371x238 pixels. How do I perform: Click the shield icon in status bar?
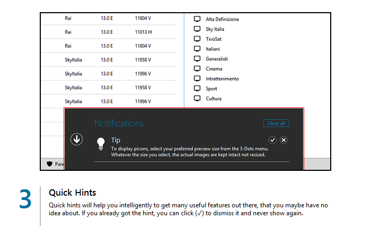pyautogui.click(x=50, y=164)
